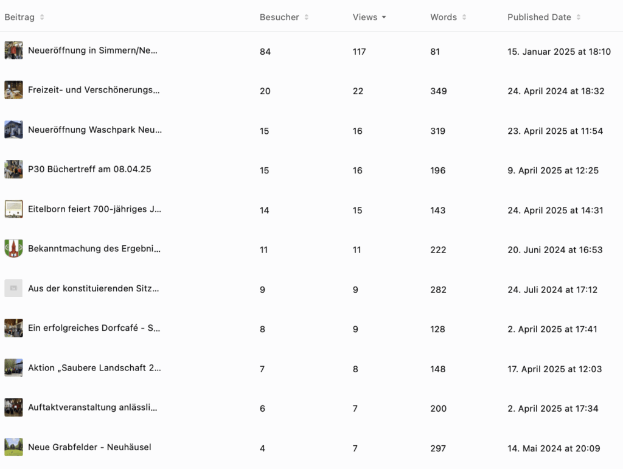
Task: Click the Freizeit- und Verschönerungs post thumbnail
Action: click(13, 90)
